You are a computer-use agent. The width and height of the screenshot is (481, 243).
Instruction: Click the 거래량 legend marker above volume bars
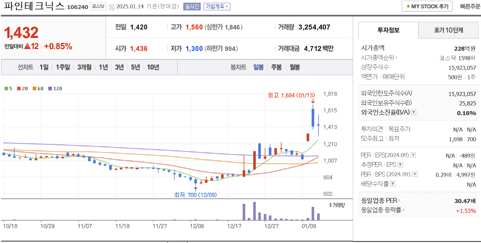tap(331, 205)
